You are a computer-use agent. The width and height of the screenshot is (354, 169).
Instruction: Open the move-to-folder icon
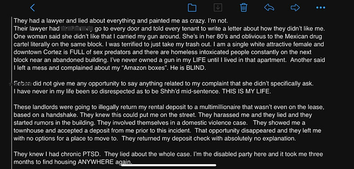pos(192,8)
